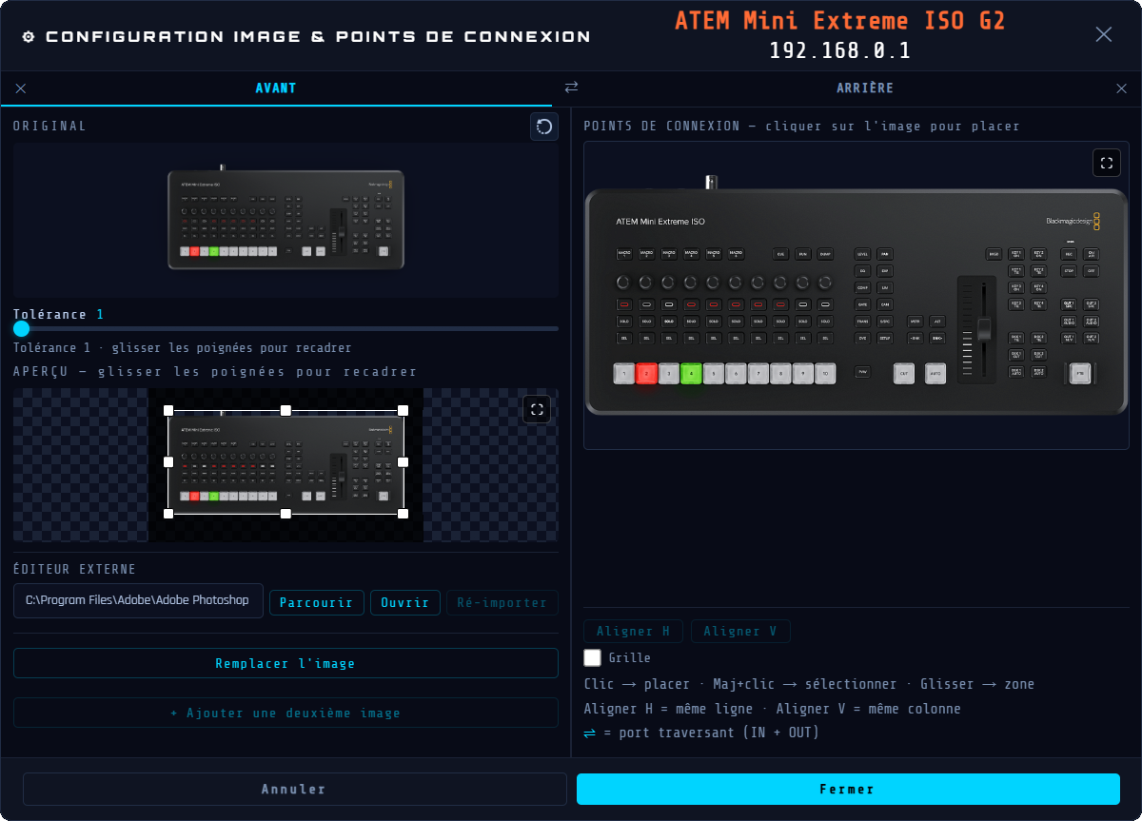Click the 'Clic → placer' instruction line
1142x821 pixels.
point(809,684)
